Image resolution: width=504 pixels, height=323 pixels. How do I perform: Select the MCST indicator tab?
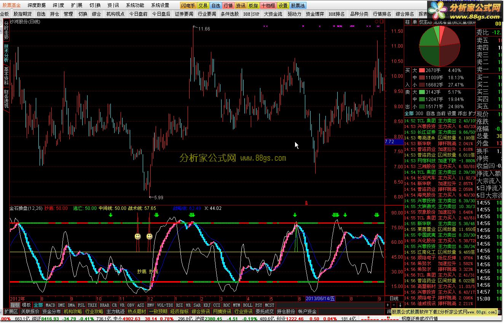click(x=270, y=305)
